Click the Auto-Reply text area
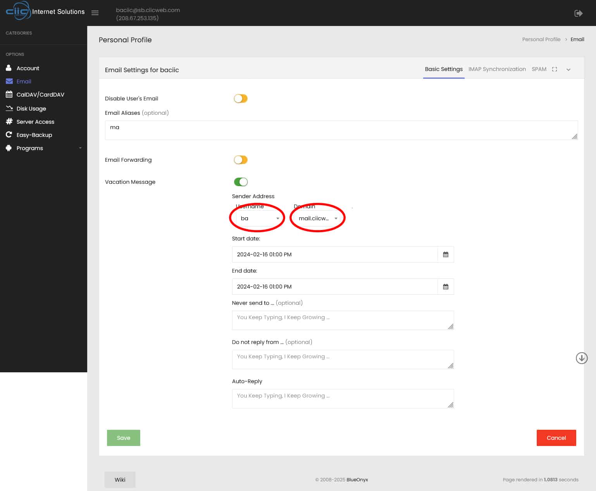The image size is (596, 491). (343, 399)
